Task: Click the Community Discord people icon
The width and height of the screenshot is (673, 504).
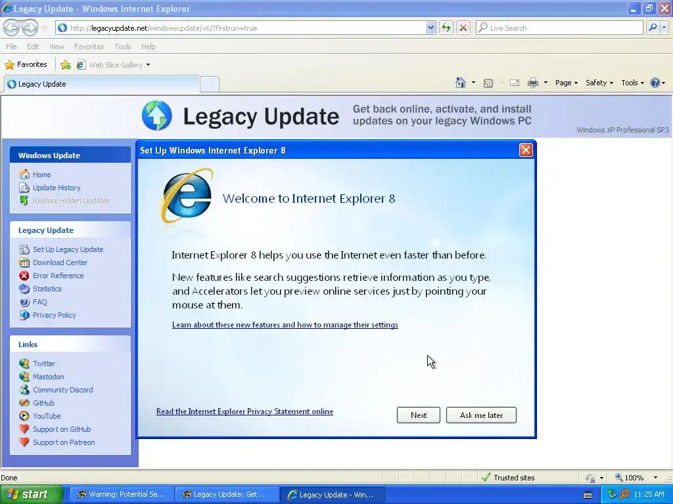Action: (x=24, y=390)
